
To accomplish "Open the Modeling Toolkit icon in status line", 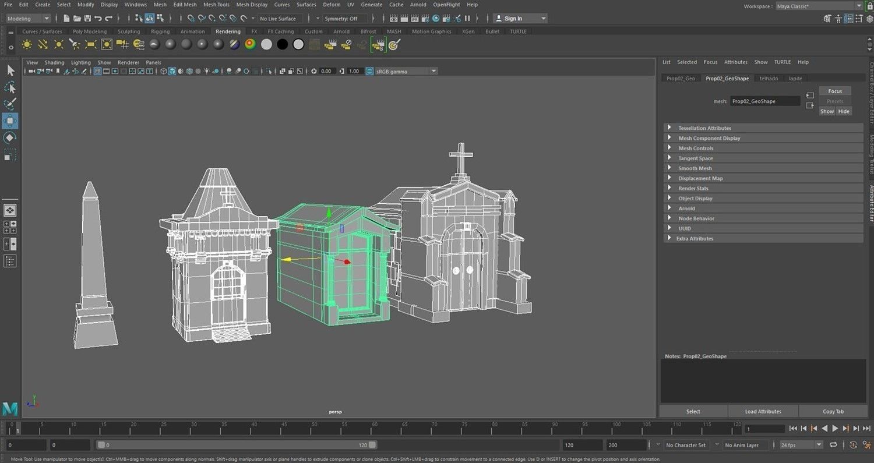I will click(x=827, y=19).
